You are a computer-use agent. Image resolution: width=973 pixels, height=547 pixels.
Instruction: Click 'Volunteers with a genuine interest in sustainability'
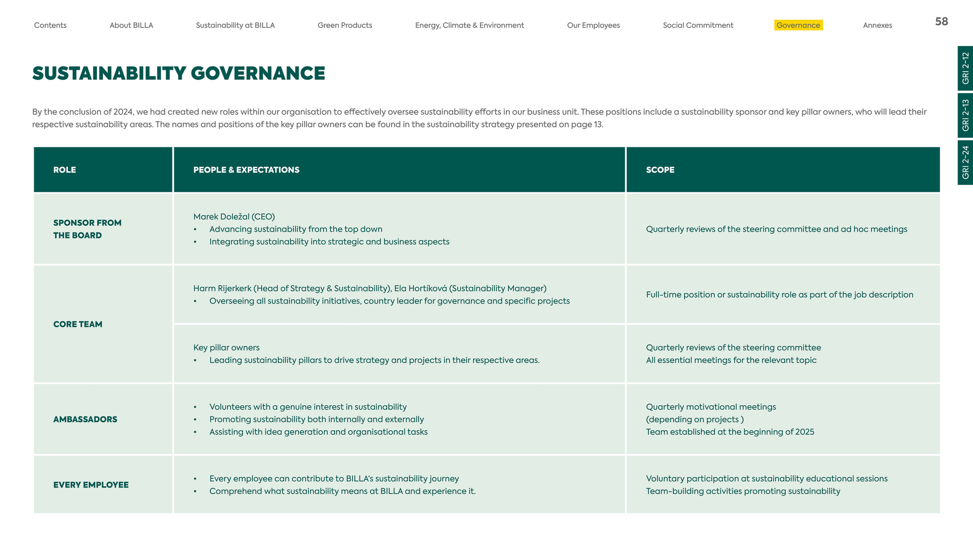click(308, 407)
